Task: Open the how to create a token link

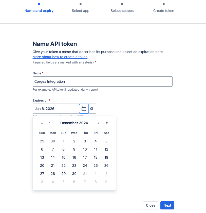Action: [x=60, y=57]
